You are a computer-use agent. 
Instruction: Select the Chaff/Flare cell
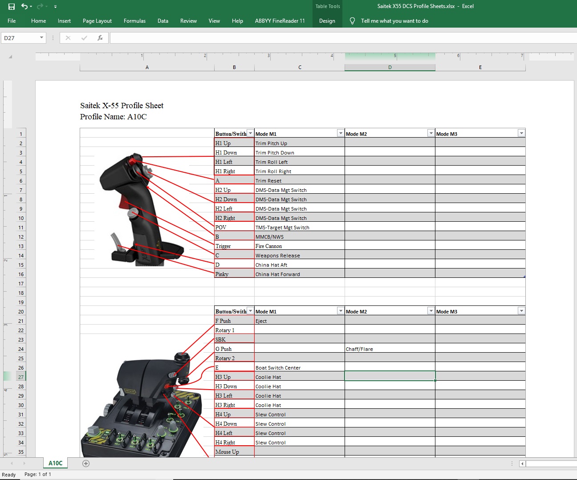(390, 349)
